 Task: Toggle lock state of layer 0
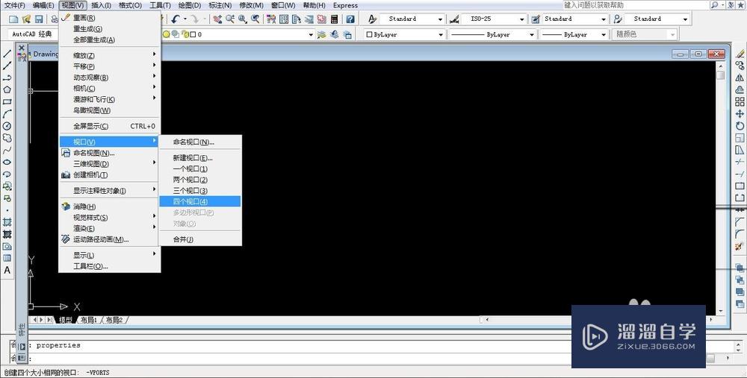[x=185, y=34]
